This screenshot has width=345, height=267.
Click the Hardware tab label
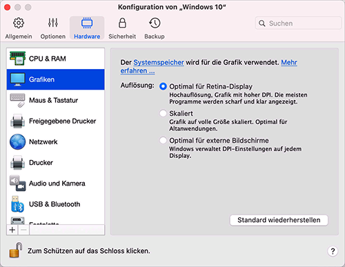coord(87,37)
